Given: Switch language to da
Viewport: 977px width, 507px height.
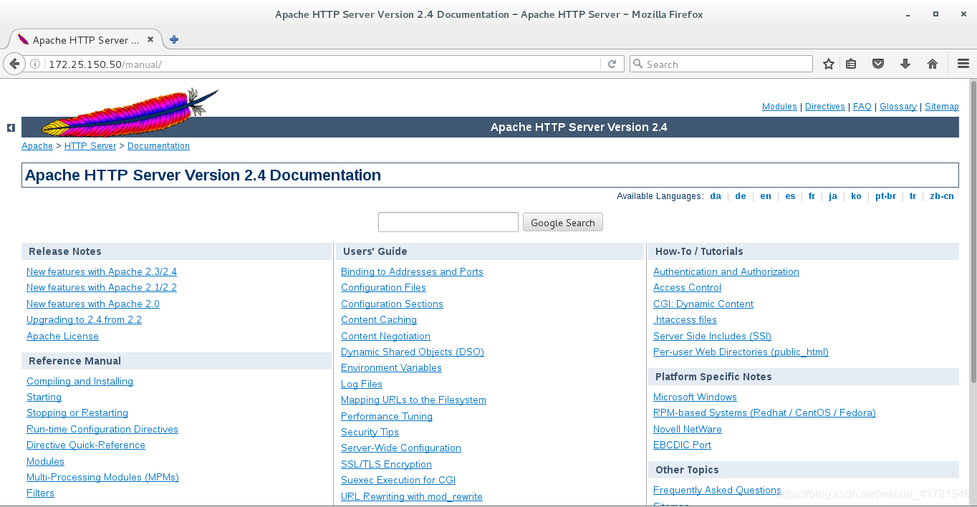Looking at the screenshot, I should (x=716, y=196).
